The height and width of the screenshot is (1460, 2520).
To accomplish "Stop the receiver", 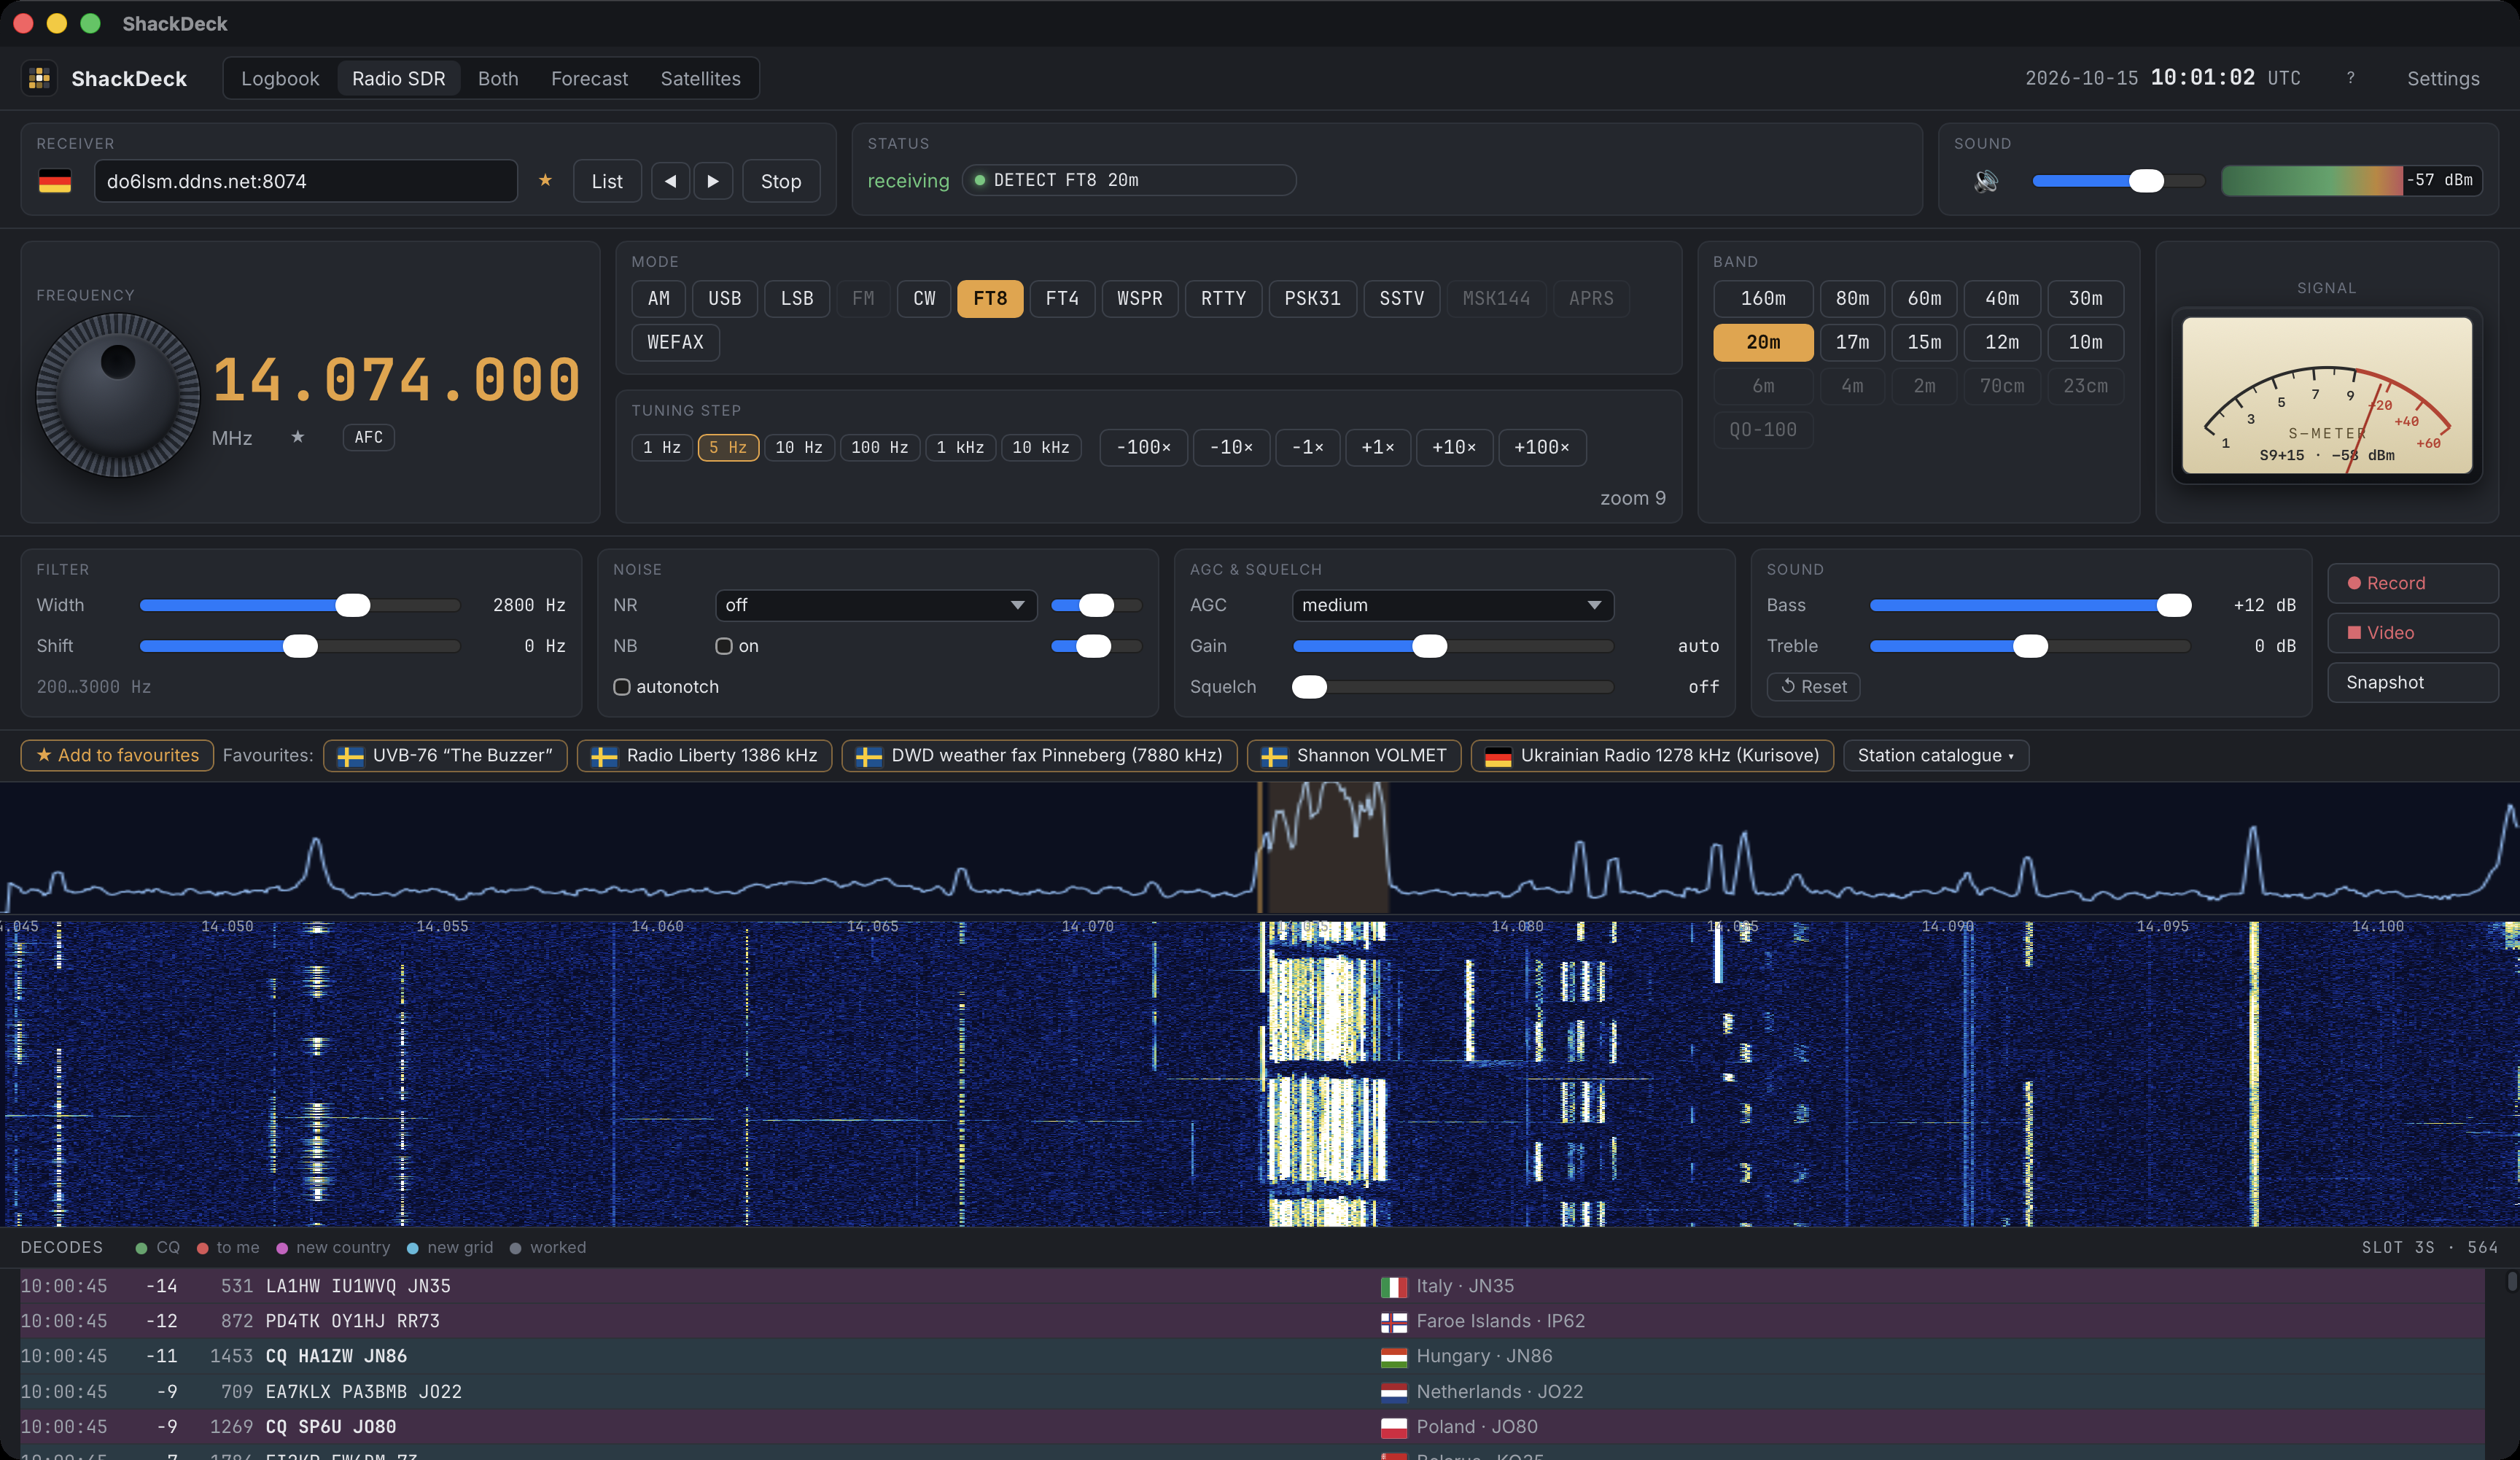I will [x=781, y=181].
